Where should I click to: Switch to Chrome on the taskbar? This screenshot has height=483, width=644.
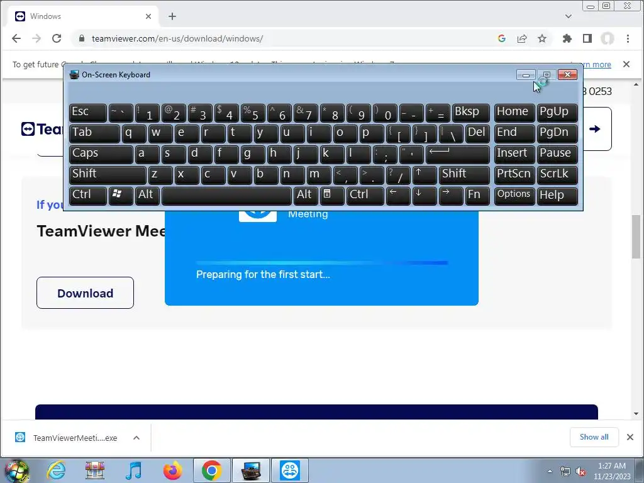pos(211,470)
